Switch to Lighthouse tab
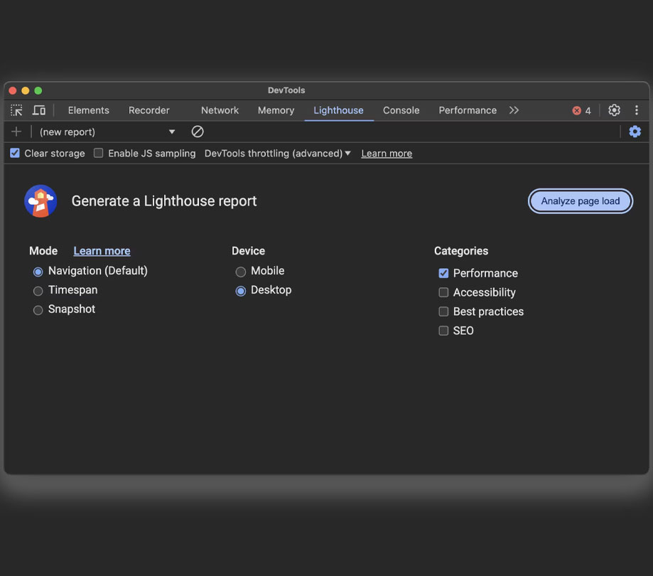 [338, 110]
